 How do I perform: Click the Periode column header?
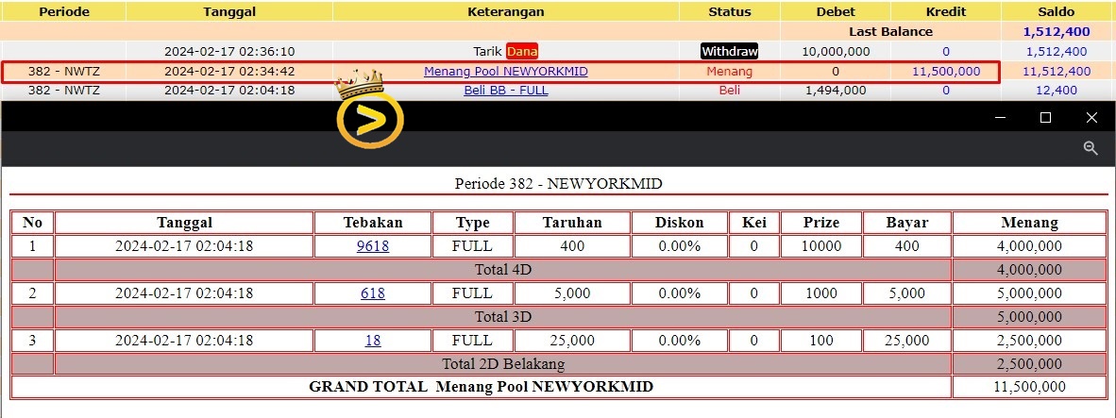click(63, 11)
